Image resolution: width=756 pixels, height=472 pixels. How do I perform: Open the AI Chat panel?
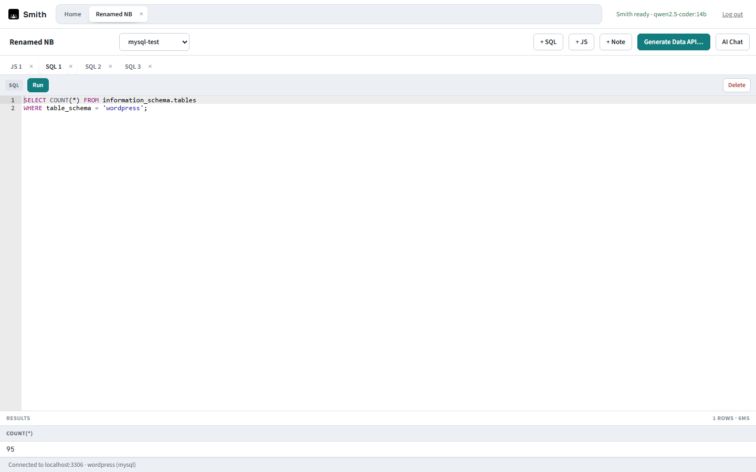tap(732, 42)
